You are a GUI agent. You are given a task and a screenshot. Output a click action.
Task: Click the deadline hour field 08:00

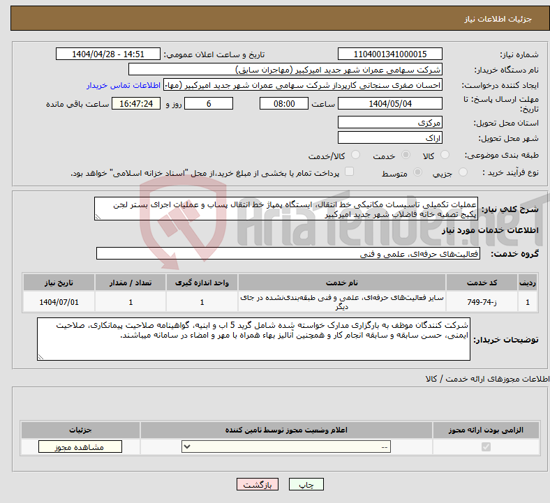(x=284, y=103)
